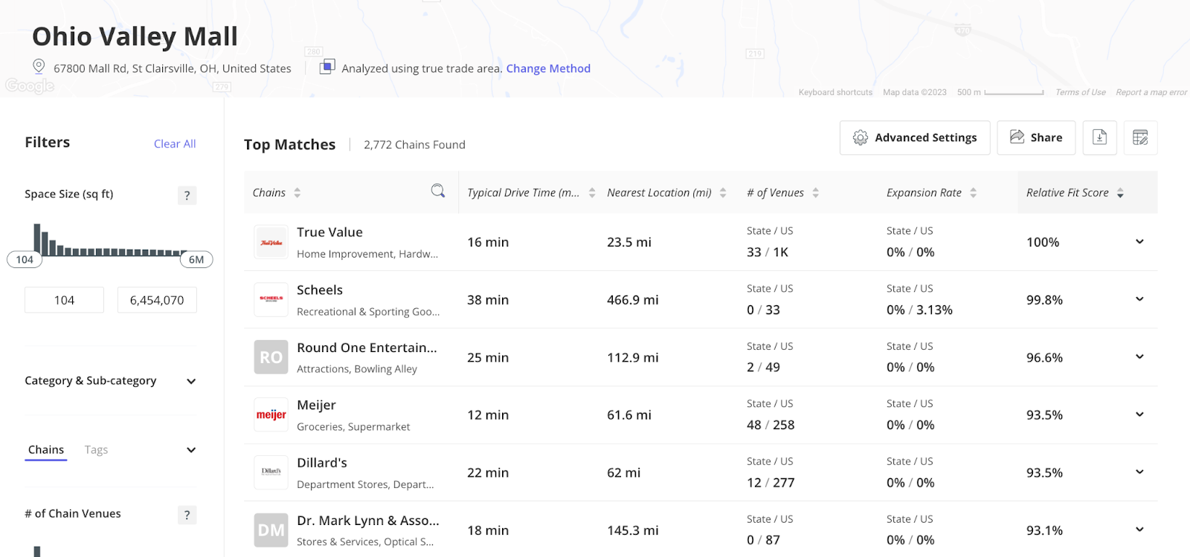Expand the Chains/Tags filter chevron

(x=191, y=450)
